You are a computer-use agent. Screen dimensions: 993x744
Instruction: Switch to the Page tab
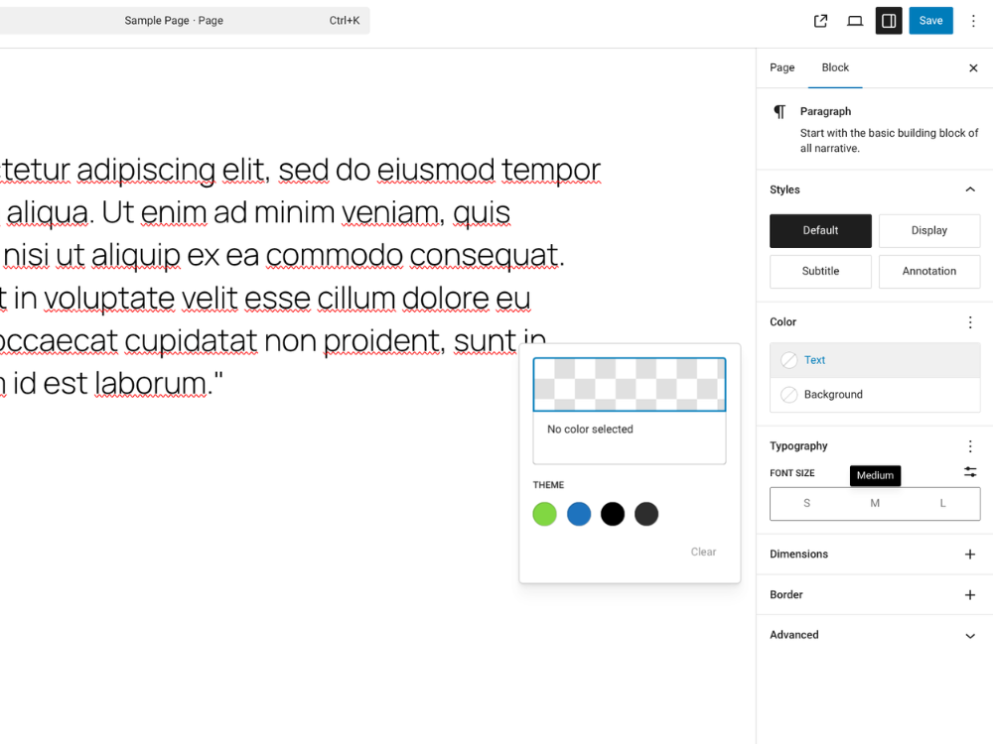tap(781, 67)
